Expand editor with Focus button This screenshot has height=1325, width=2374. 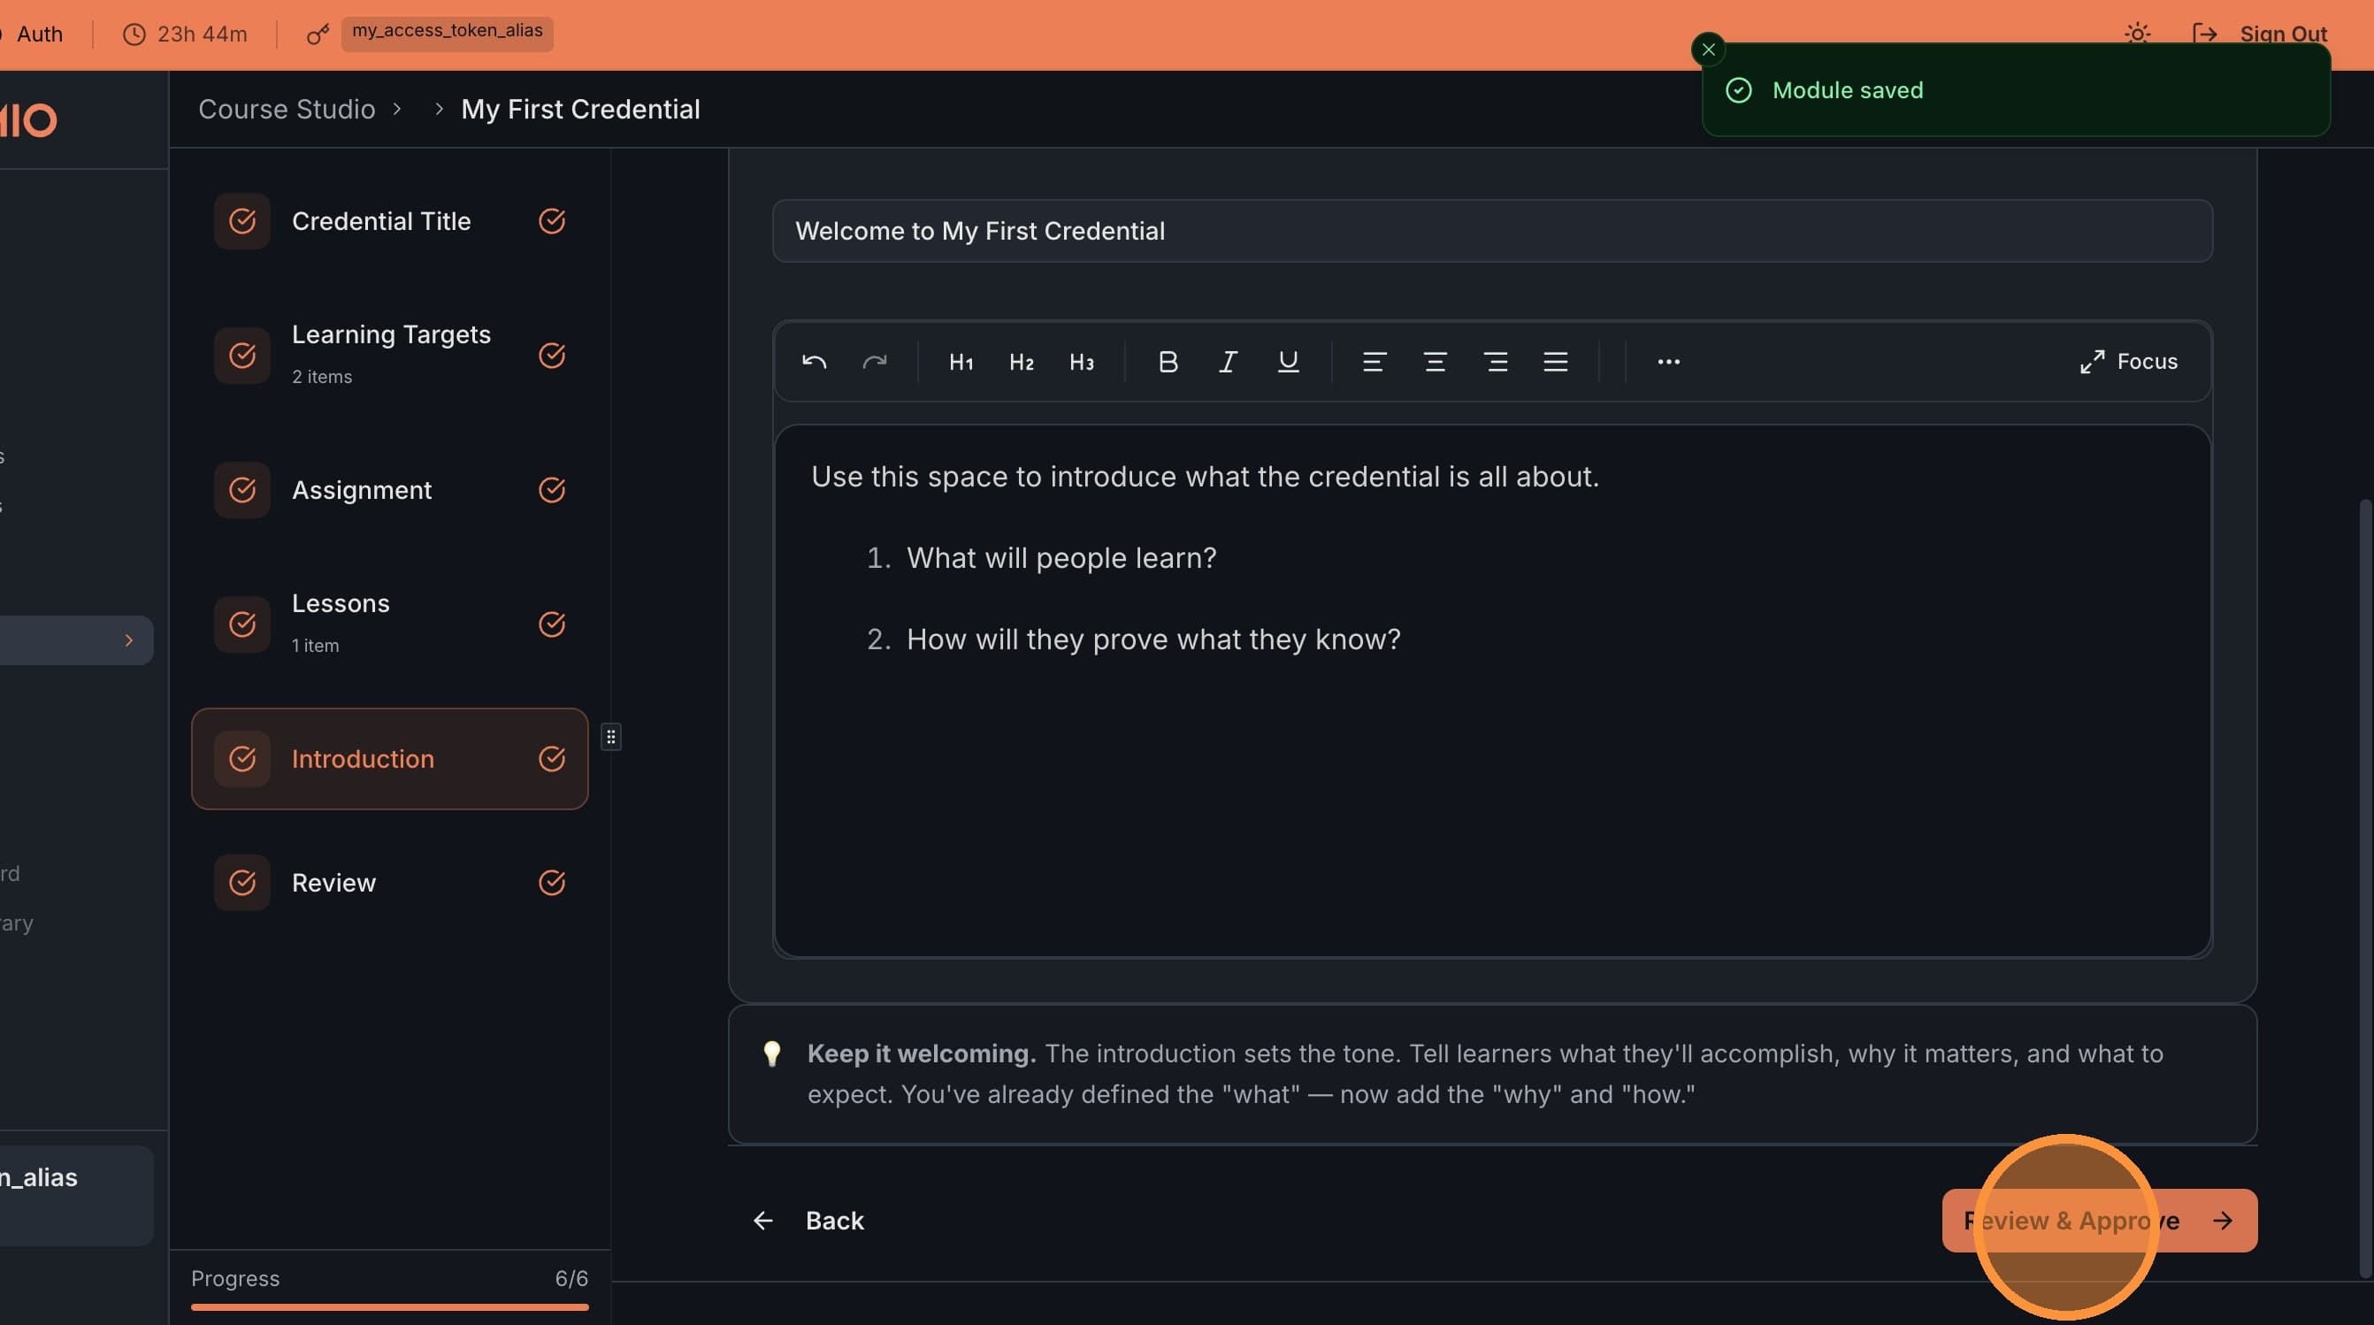tap(2129, 361)
